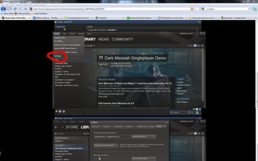
Task: Open the Store Page link
Action: pos(182,91)
